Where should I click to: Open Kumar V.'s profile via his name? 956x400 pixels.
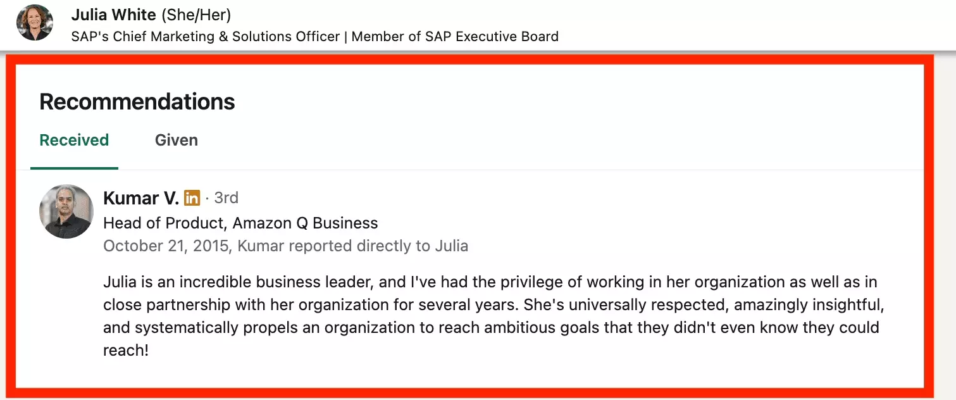(x=140, y=198)
